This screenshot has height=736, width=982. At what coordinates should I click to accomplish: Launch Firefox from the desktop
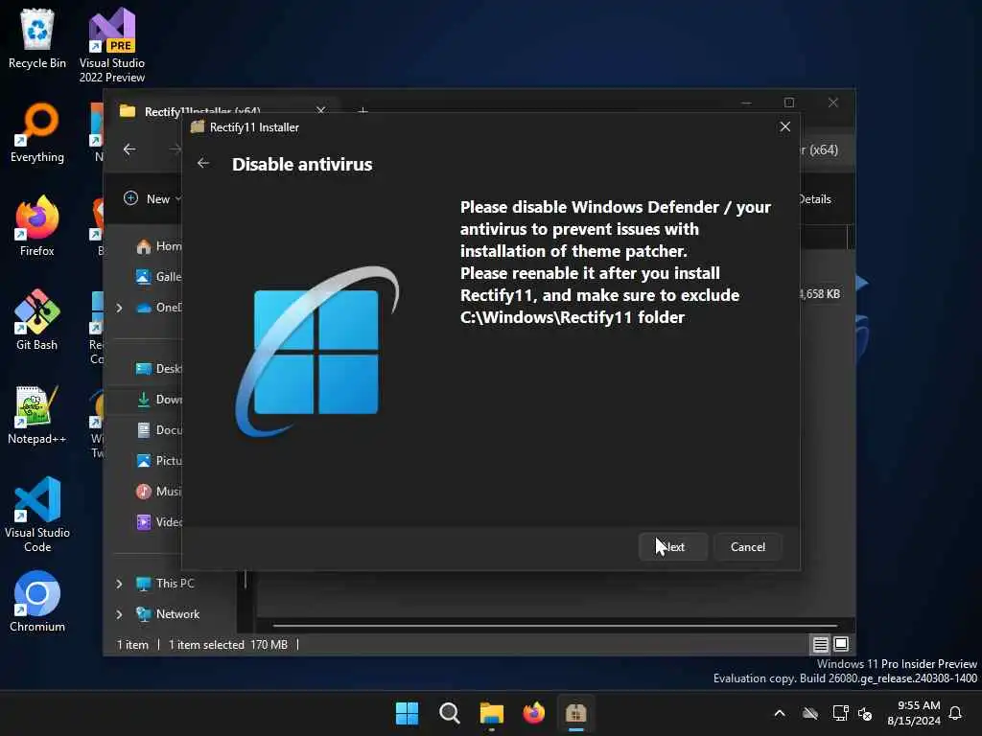pyautogui.click(x=37, y=226)
